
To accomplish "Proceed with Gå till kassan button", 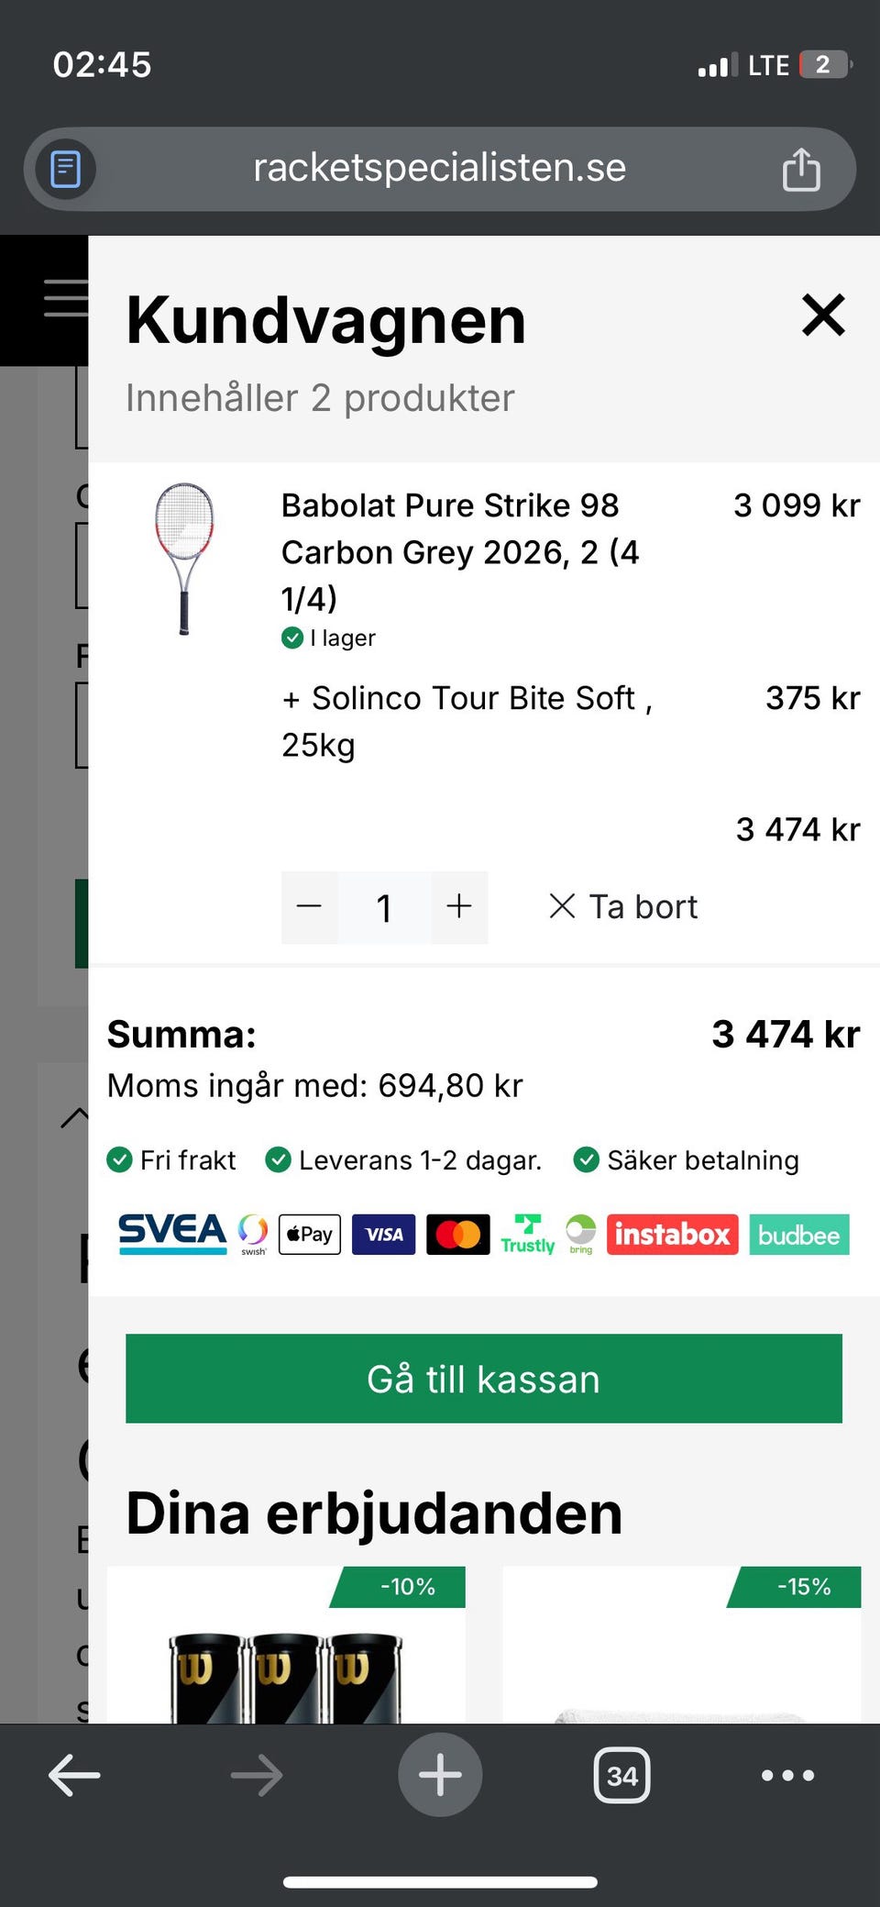I will [x=483, y=1379].
